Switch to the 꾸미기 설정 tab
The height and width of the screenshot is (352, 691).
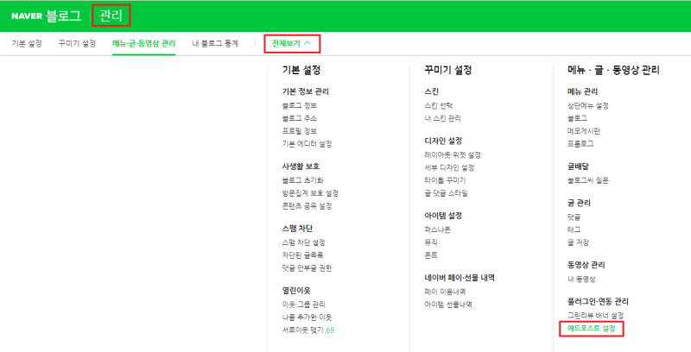click(x=77, y=43)
